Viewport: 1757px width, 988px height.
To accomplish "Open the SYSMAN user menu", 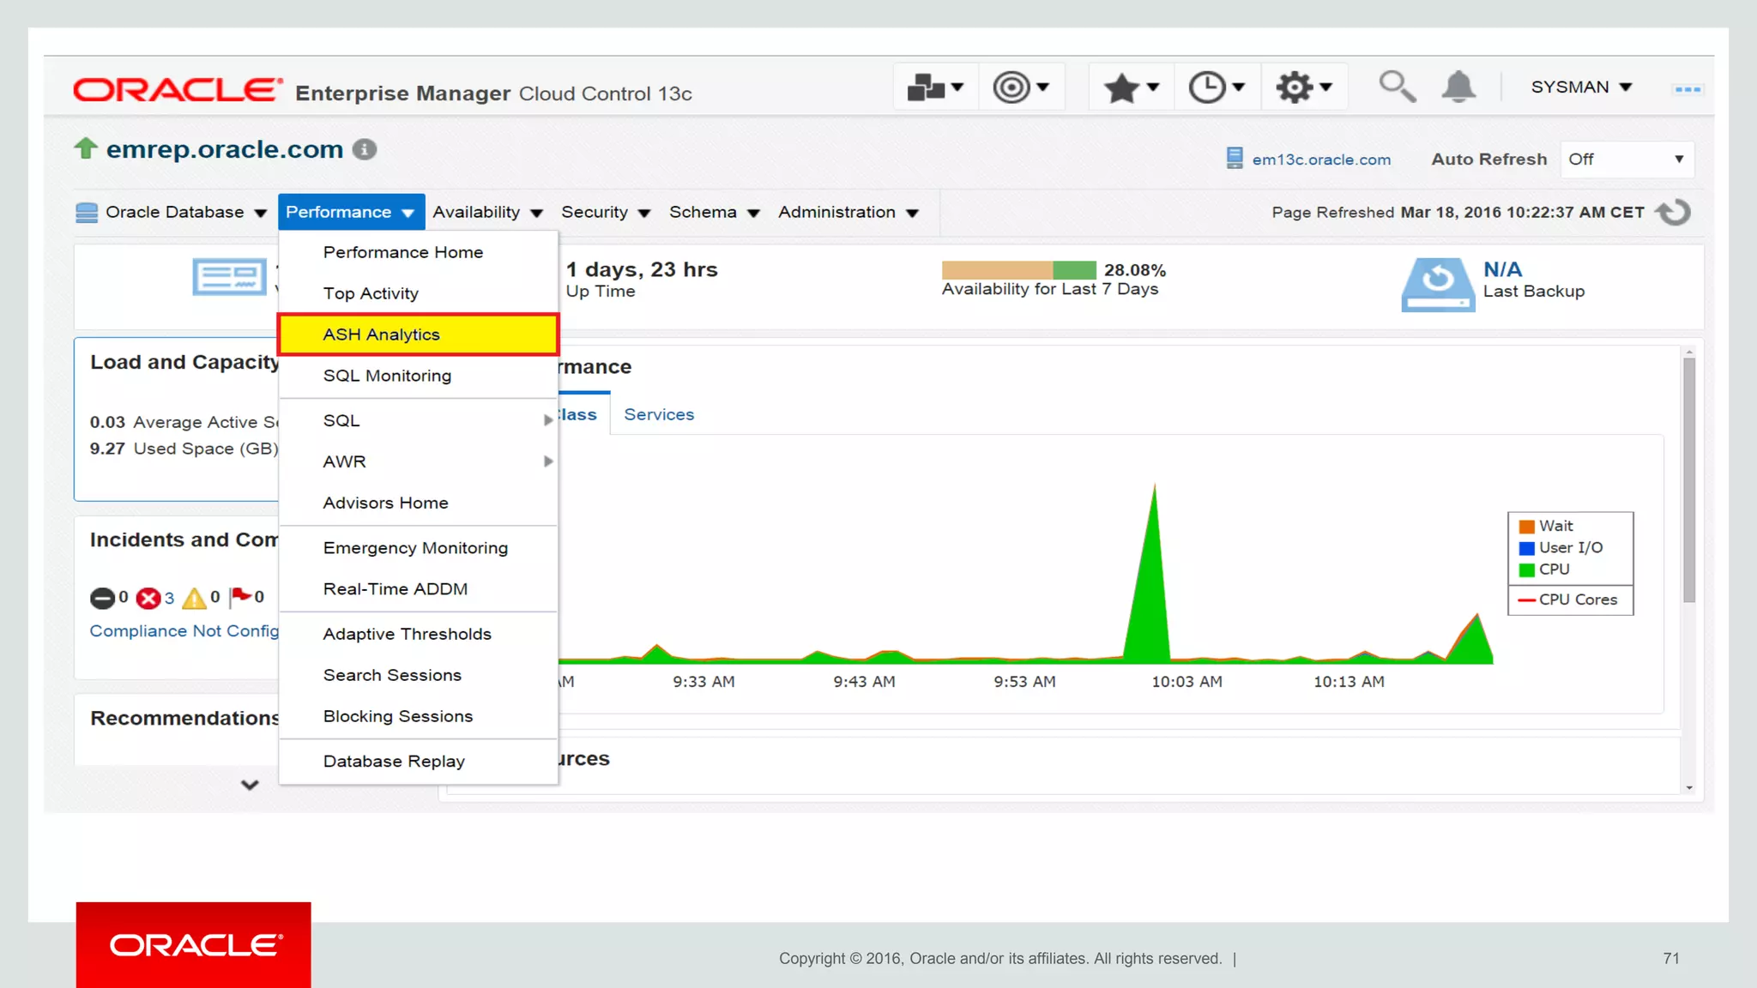I will tap(1580, 87).
